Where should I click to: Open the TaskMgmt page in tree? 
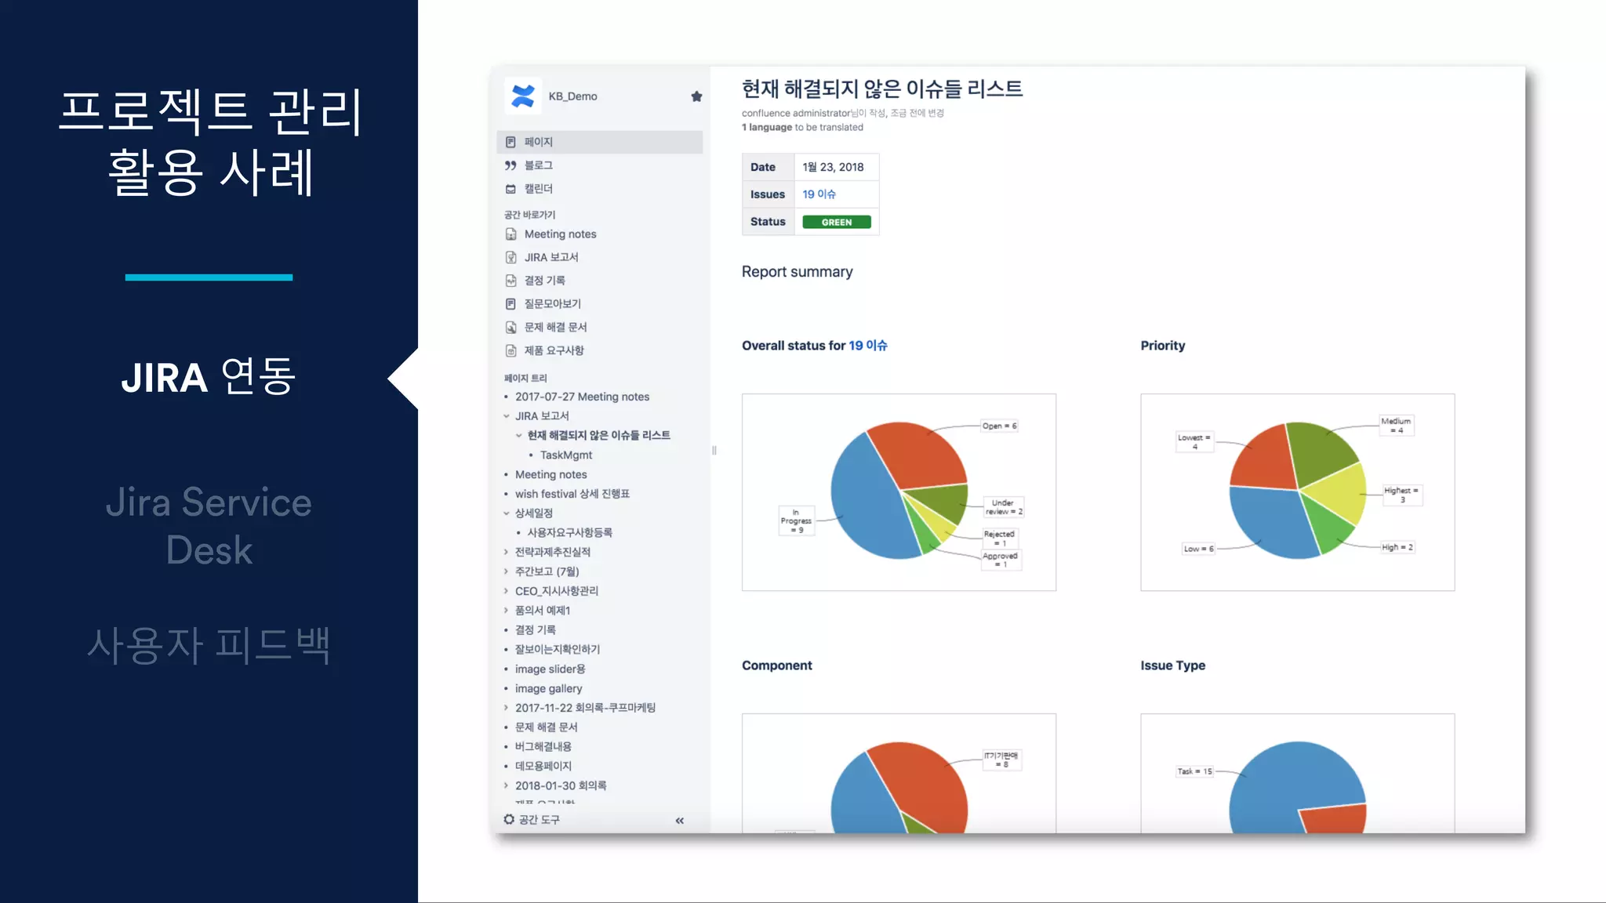click(566, 455)
